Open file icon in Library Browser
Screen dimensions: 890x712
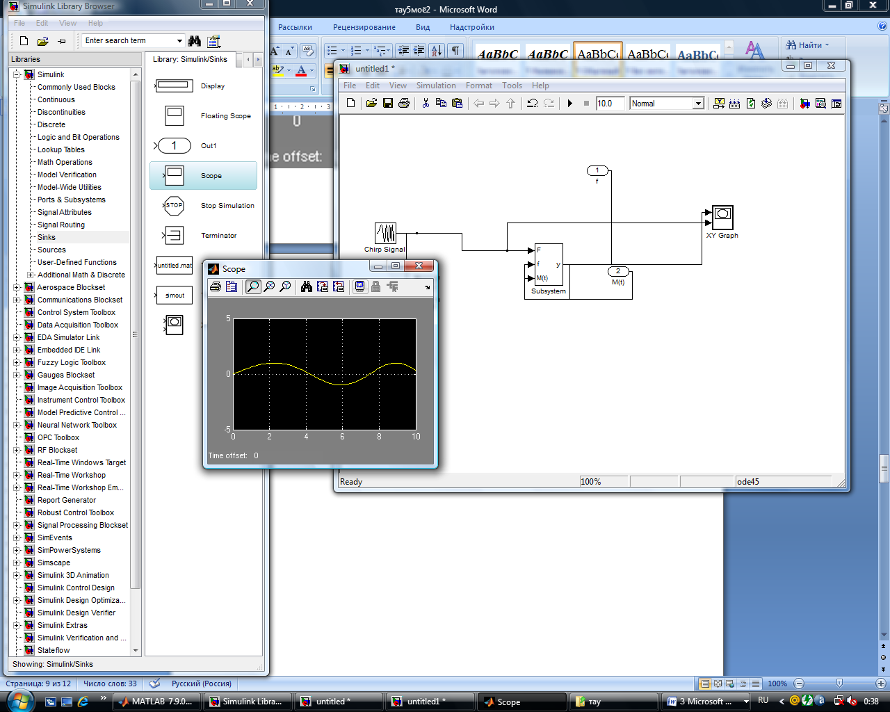point(42,41)
